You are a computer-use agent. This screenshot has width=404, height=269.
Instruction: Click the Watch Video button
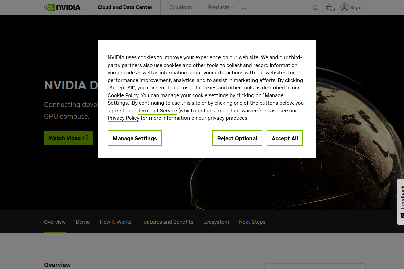[68, 138]
